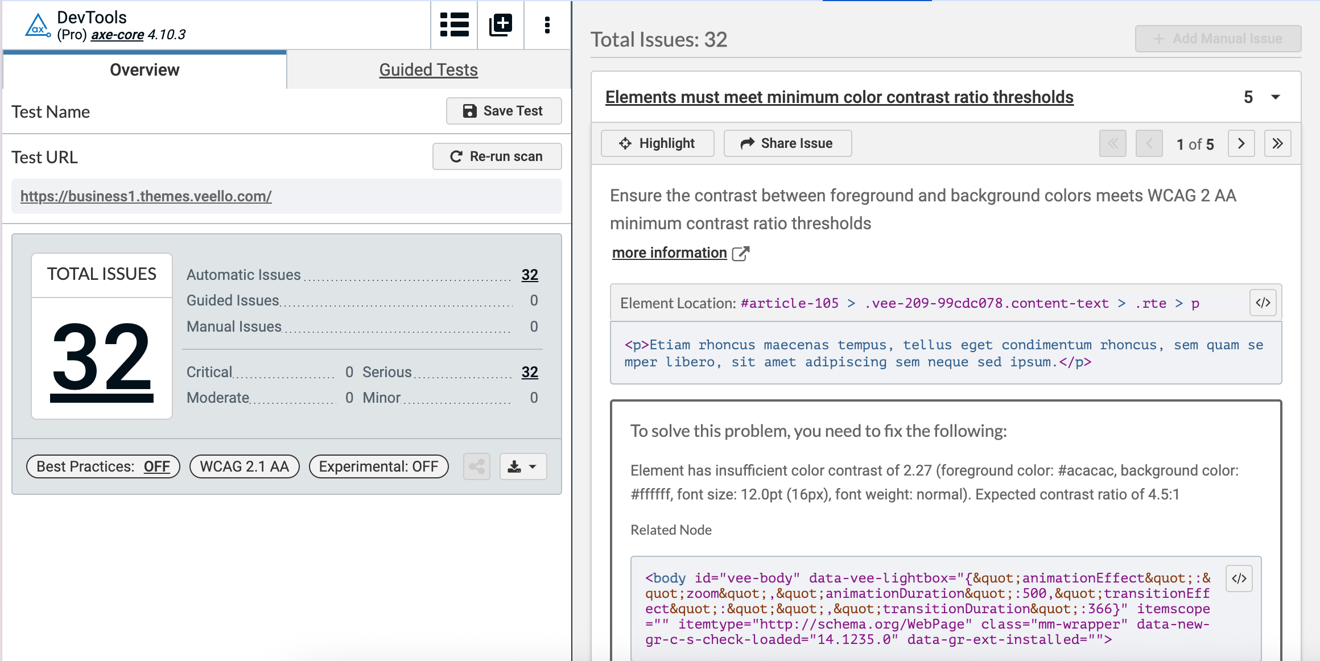Image resolution: width=1320 pixels, height=661 pixels.
Task: Click the TOTAL ISSUES card heading
Action: [102, 274]
